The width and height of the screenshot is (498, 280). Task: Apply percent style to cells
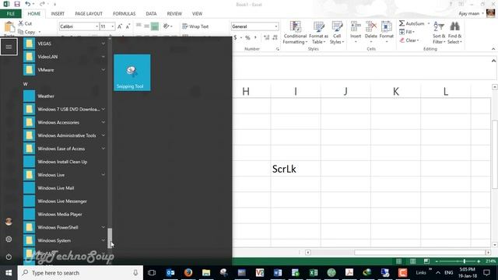point(247,37)
